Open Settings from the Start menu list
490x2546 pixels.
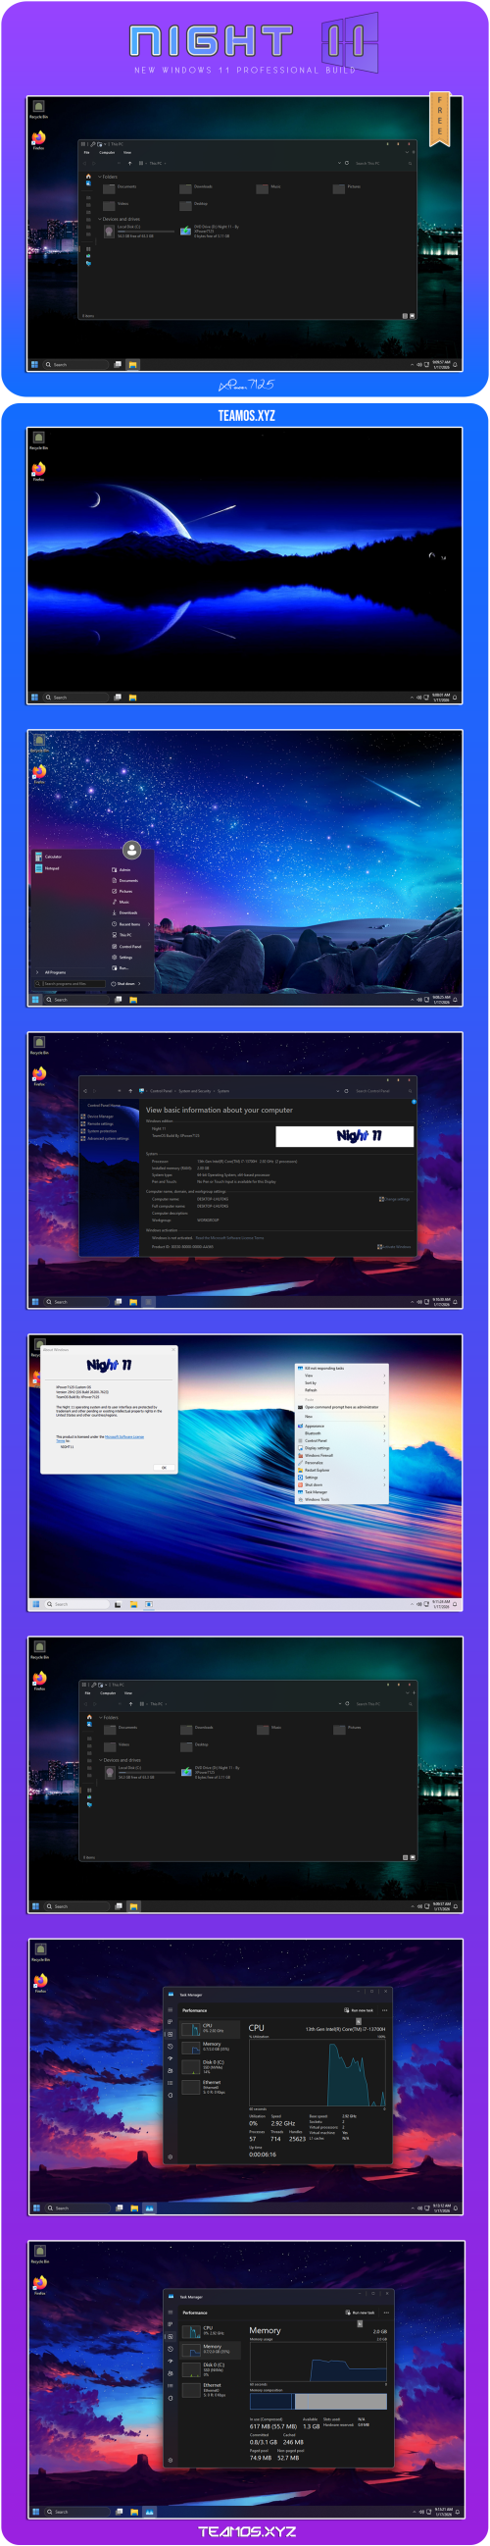tap(122, 957)
